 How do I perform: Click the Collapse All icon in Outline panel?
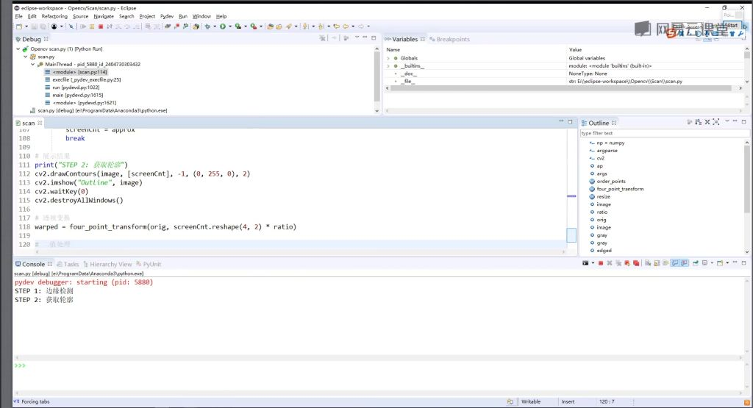click(707, 122)
